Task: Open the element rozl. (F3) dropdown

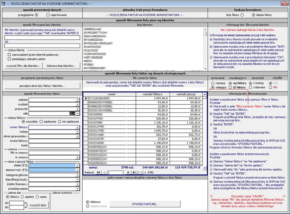Action: pyautogui.click(x=78, y=170)
